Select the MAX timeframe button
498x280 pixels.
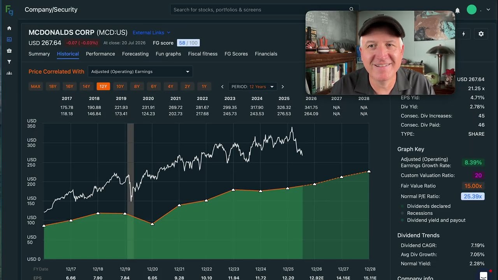(x=35, y=86)
